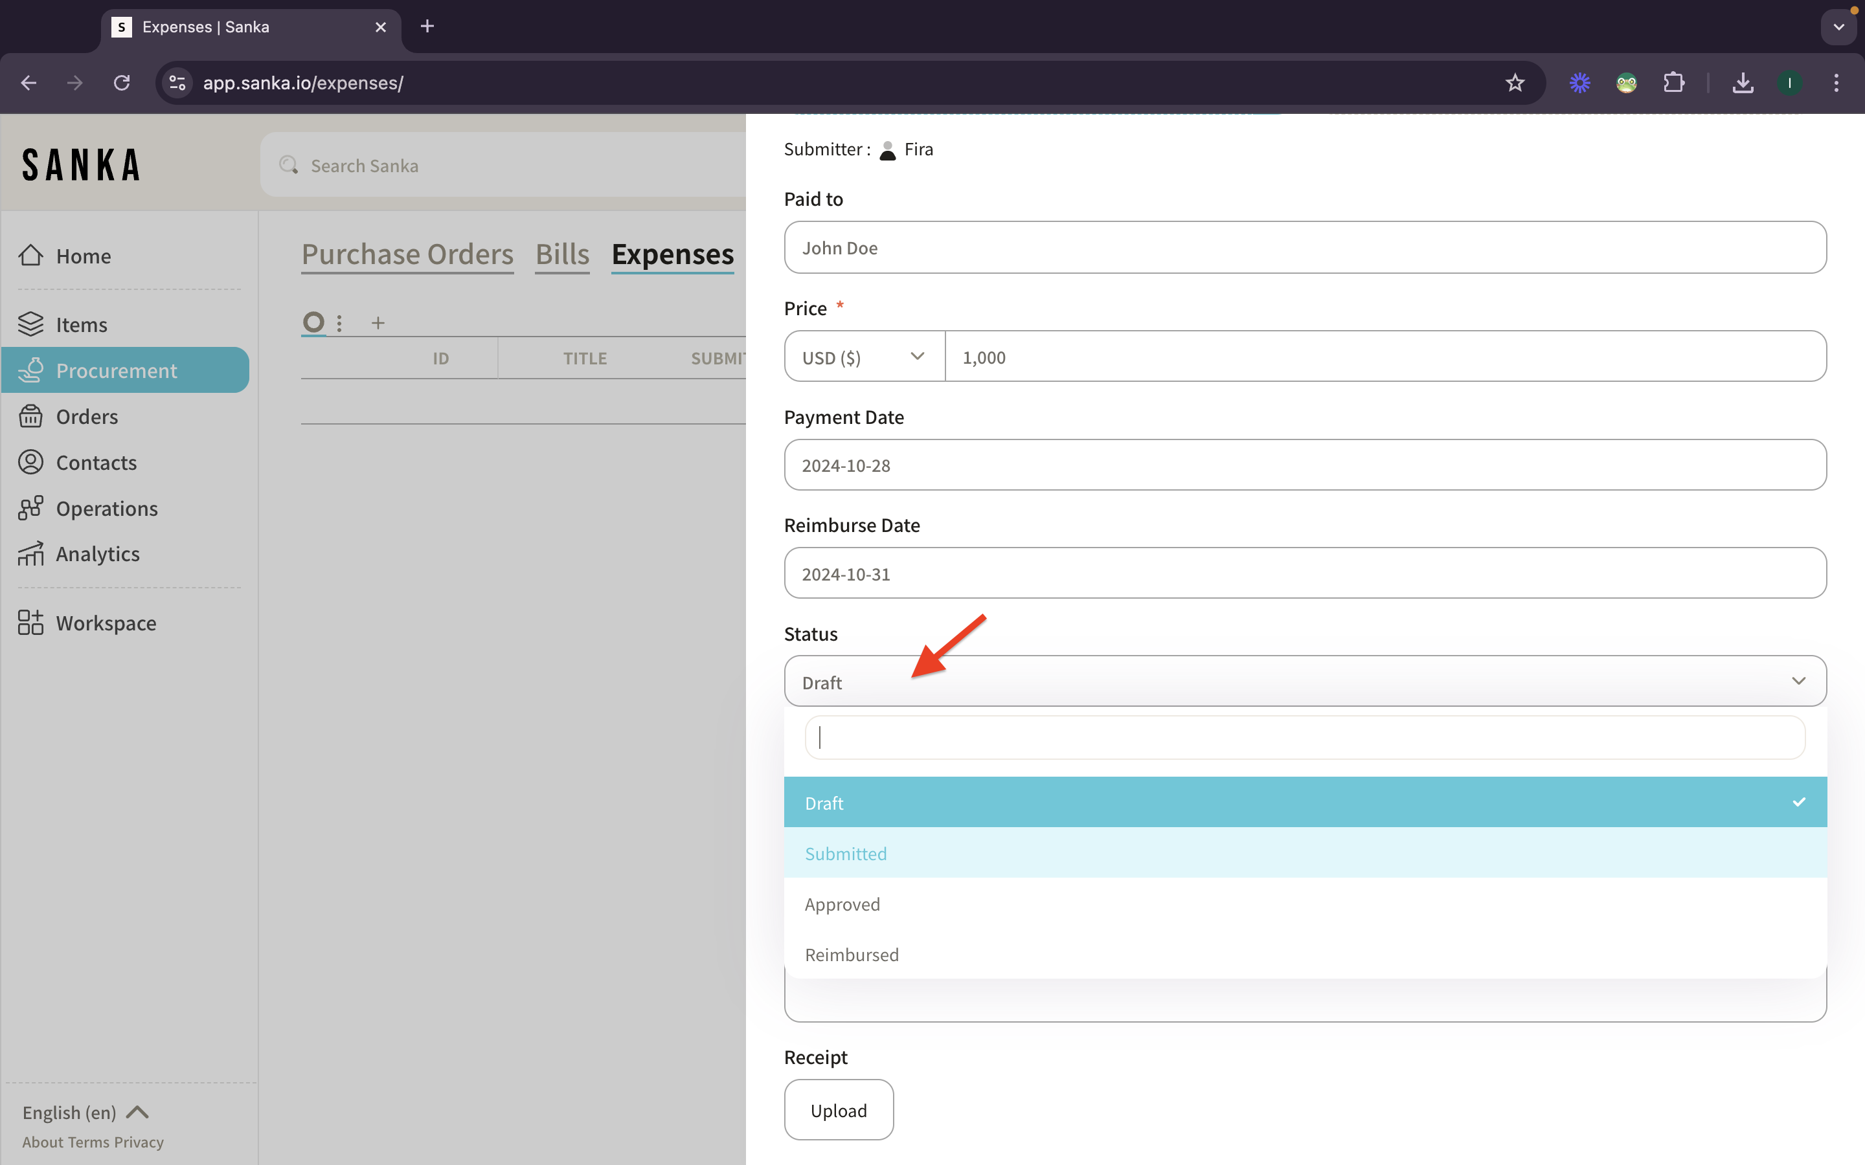Open the Privacy link
Screen dimensions: 1865x1165
[x=139, y=1142]
